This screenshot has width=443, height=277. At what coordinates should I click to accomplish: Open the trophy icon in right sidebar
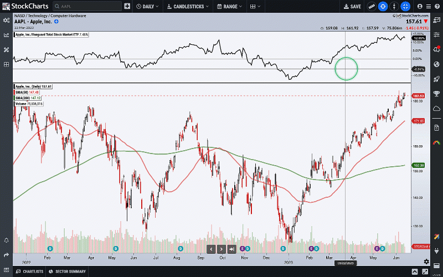pos(436,93)
